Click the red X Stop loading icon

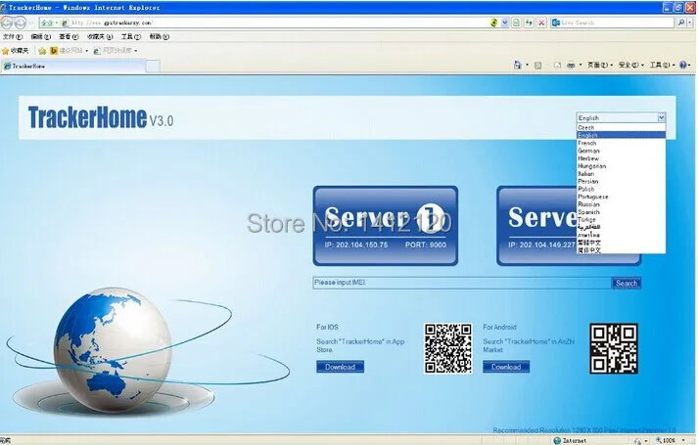click(541, 22)
